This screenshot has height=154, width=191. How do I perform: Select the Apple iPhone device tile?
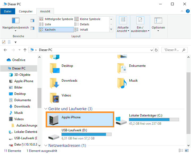pyautogui.click(x=80, y=119)
